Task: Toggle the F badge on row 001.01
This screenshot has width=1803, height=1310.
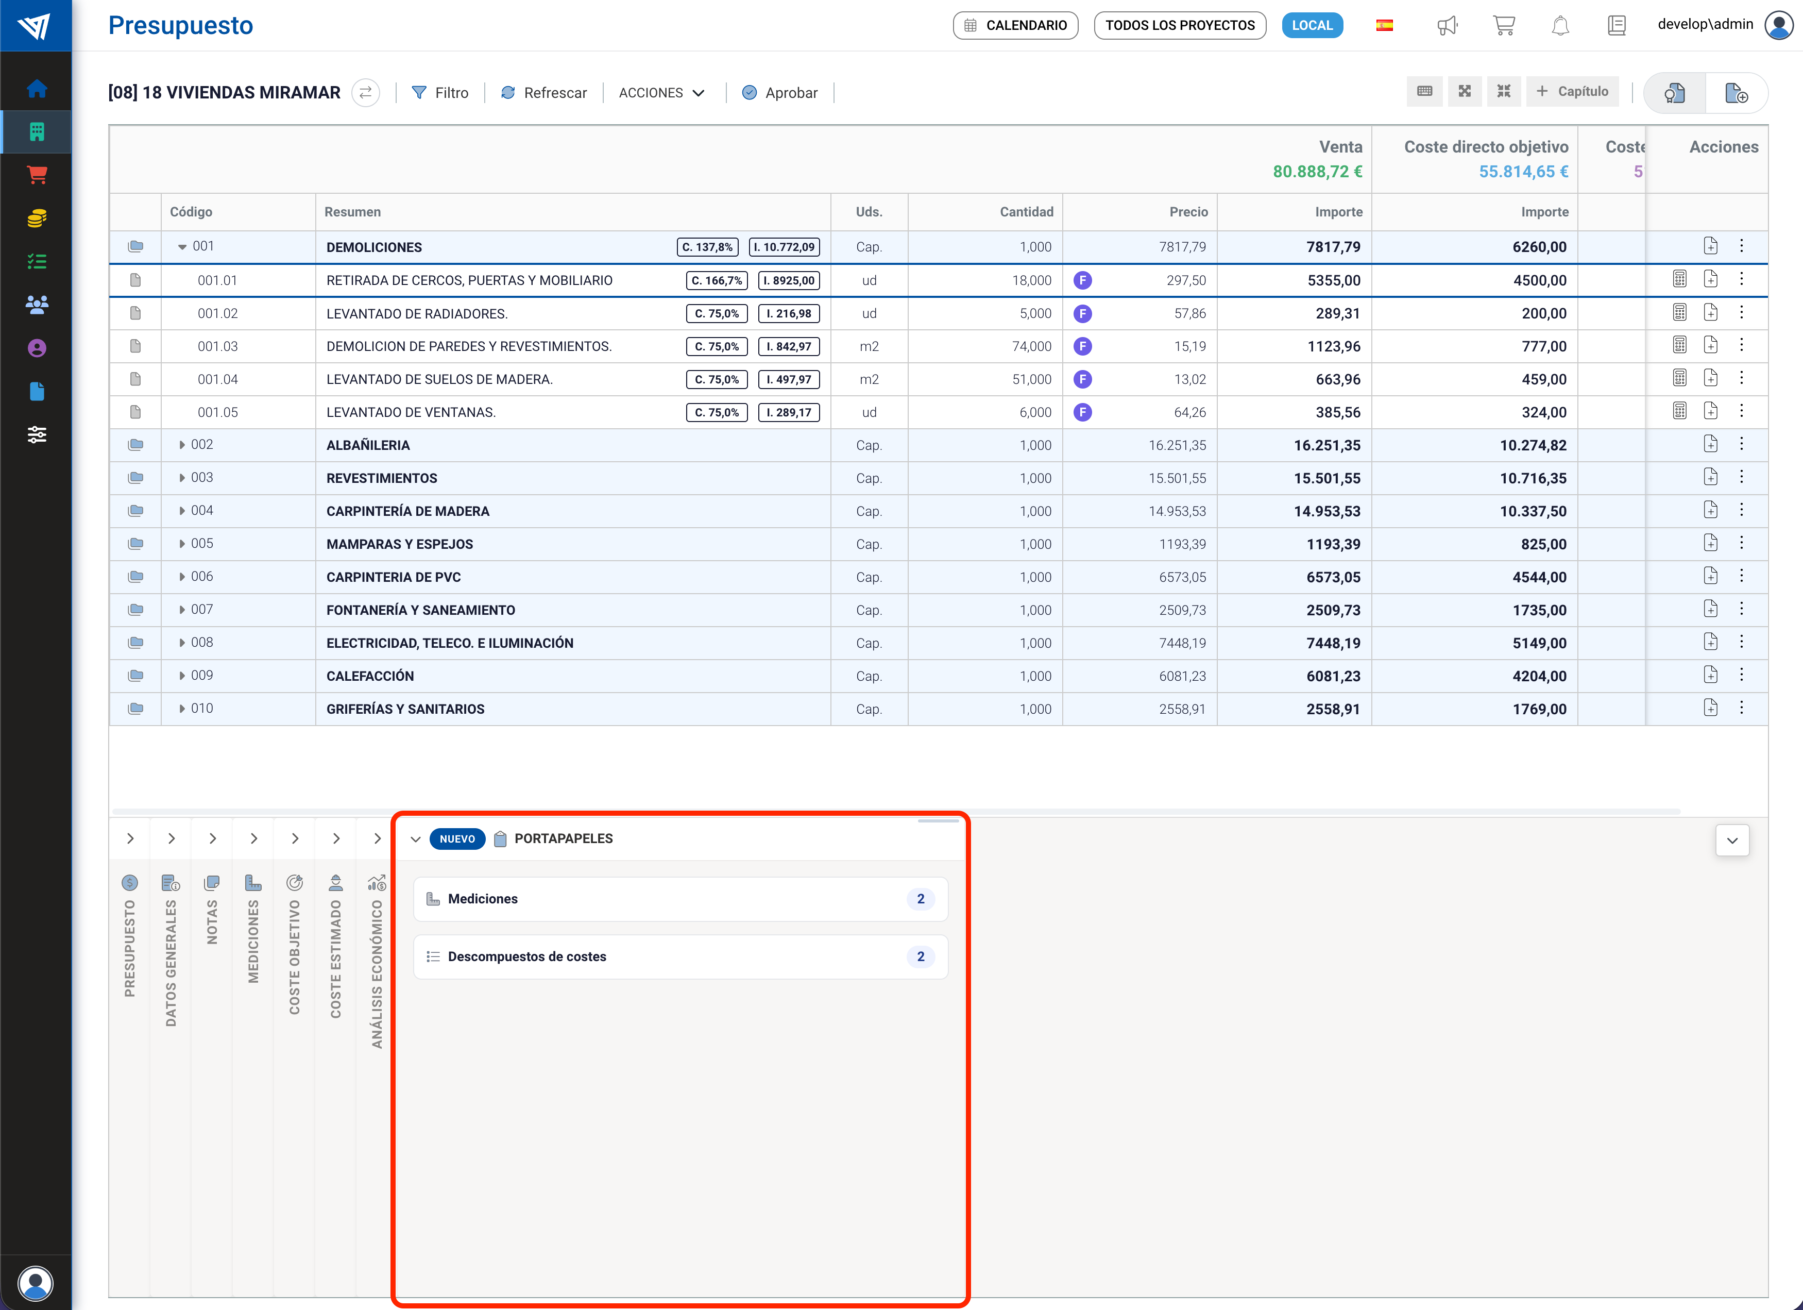Action: point(1082,280)
